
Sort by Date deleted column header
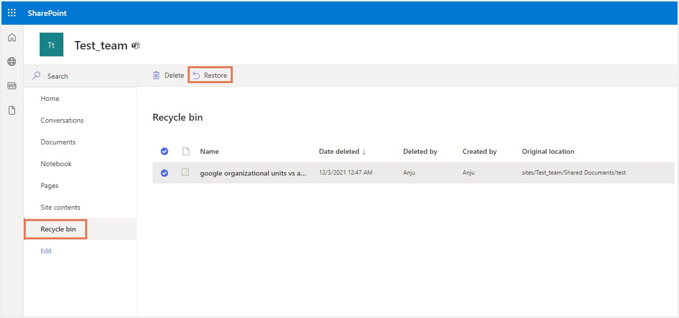click(342, 151)
